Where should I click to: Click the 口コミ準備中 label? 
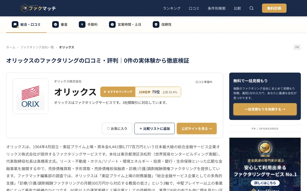coord(204,82)
